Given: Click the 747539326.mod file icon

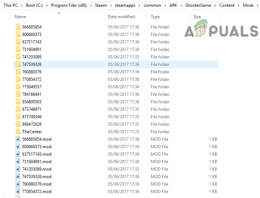Looking at the screenshot, I should 18,176.
